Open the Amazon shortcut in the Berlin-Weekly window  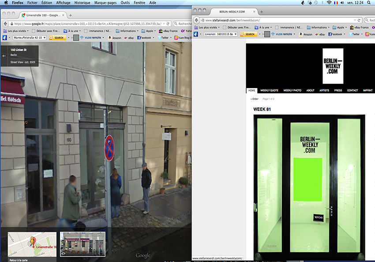click(x=306, y=34)
